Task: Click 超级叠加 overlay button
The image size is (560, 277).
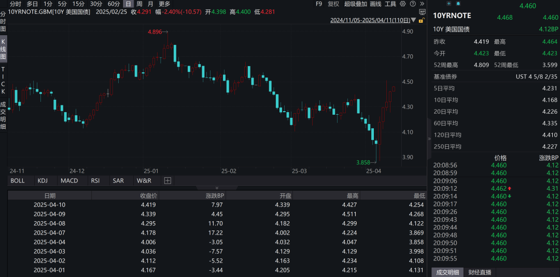Action: click(x=355, y=4)
